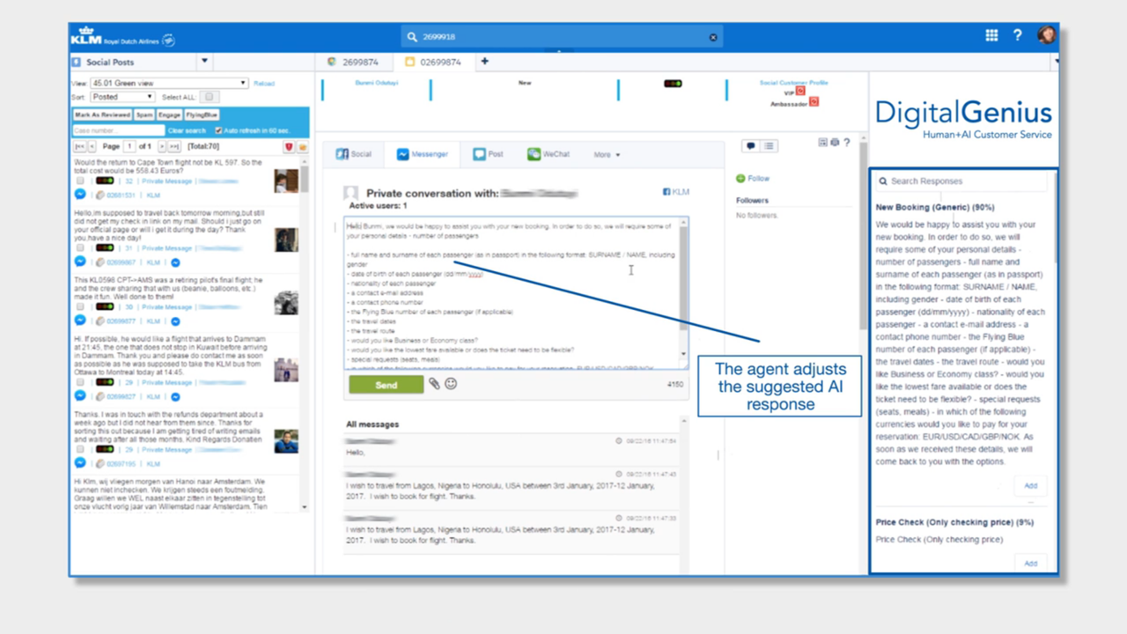Check the 'travel back tomorrow morning' post checkbox
The height and width of the screenshot is (634, 1127).
[80, 248]
